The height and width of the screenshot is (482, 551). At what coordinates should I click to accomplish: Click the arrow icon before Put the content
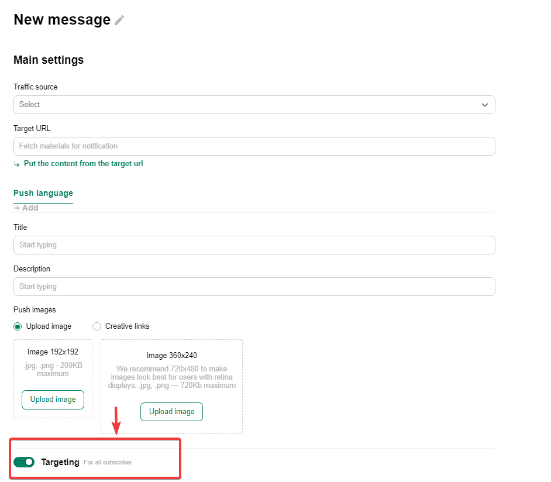click(x=17, y=164)
